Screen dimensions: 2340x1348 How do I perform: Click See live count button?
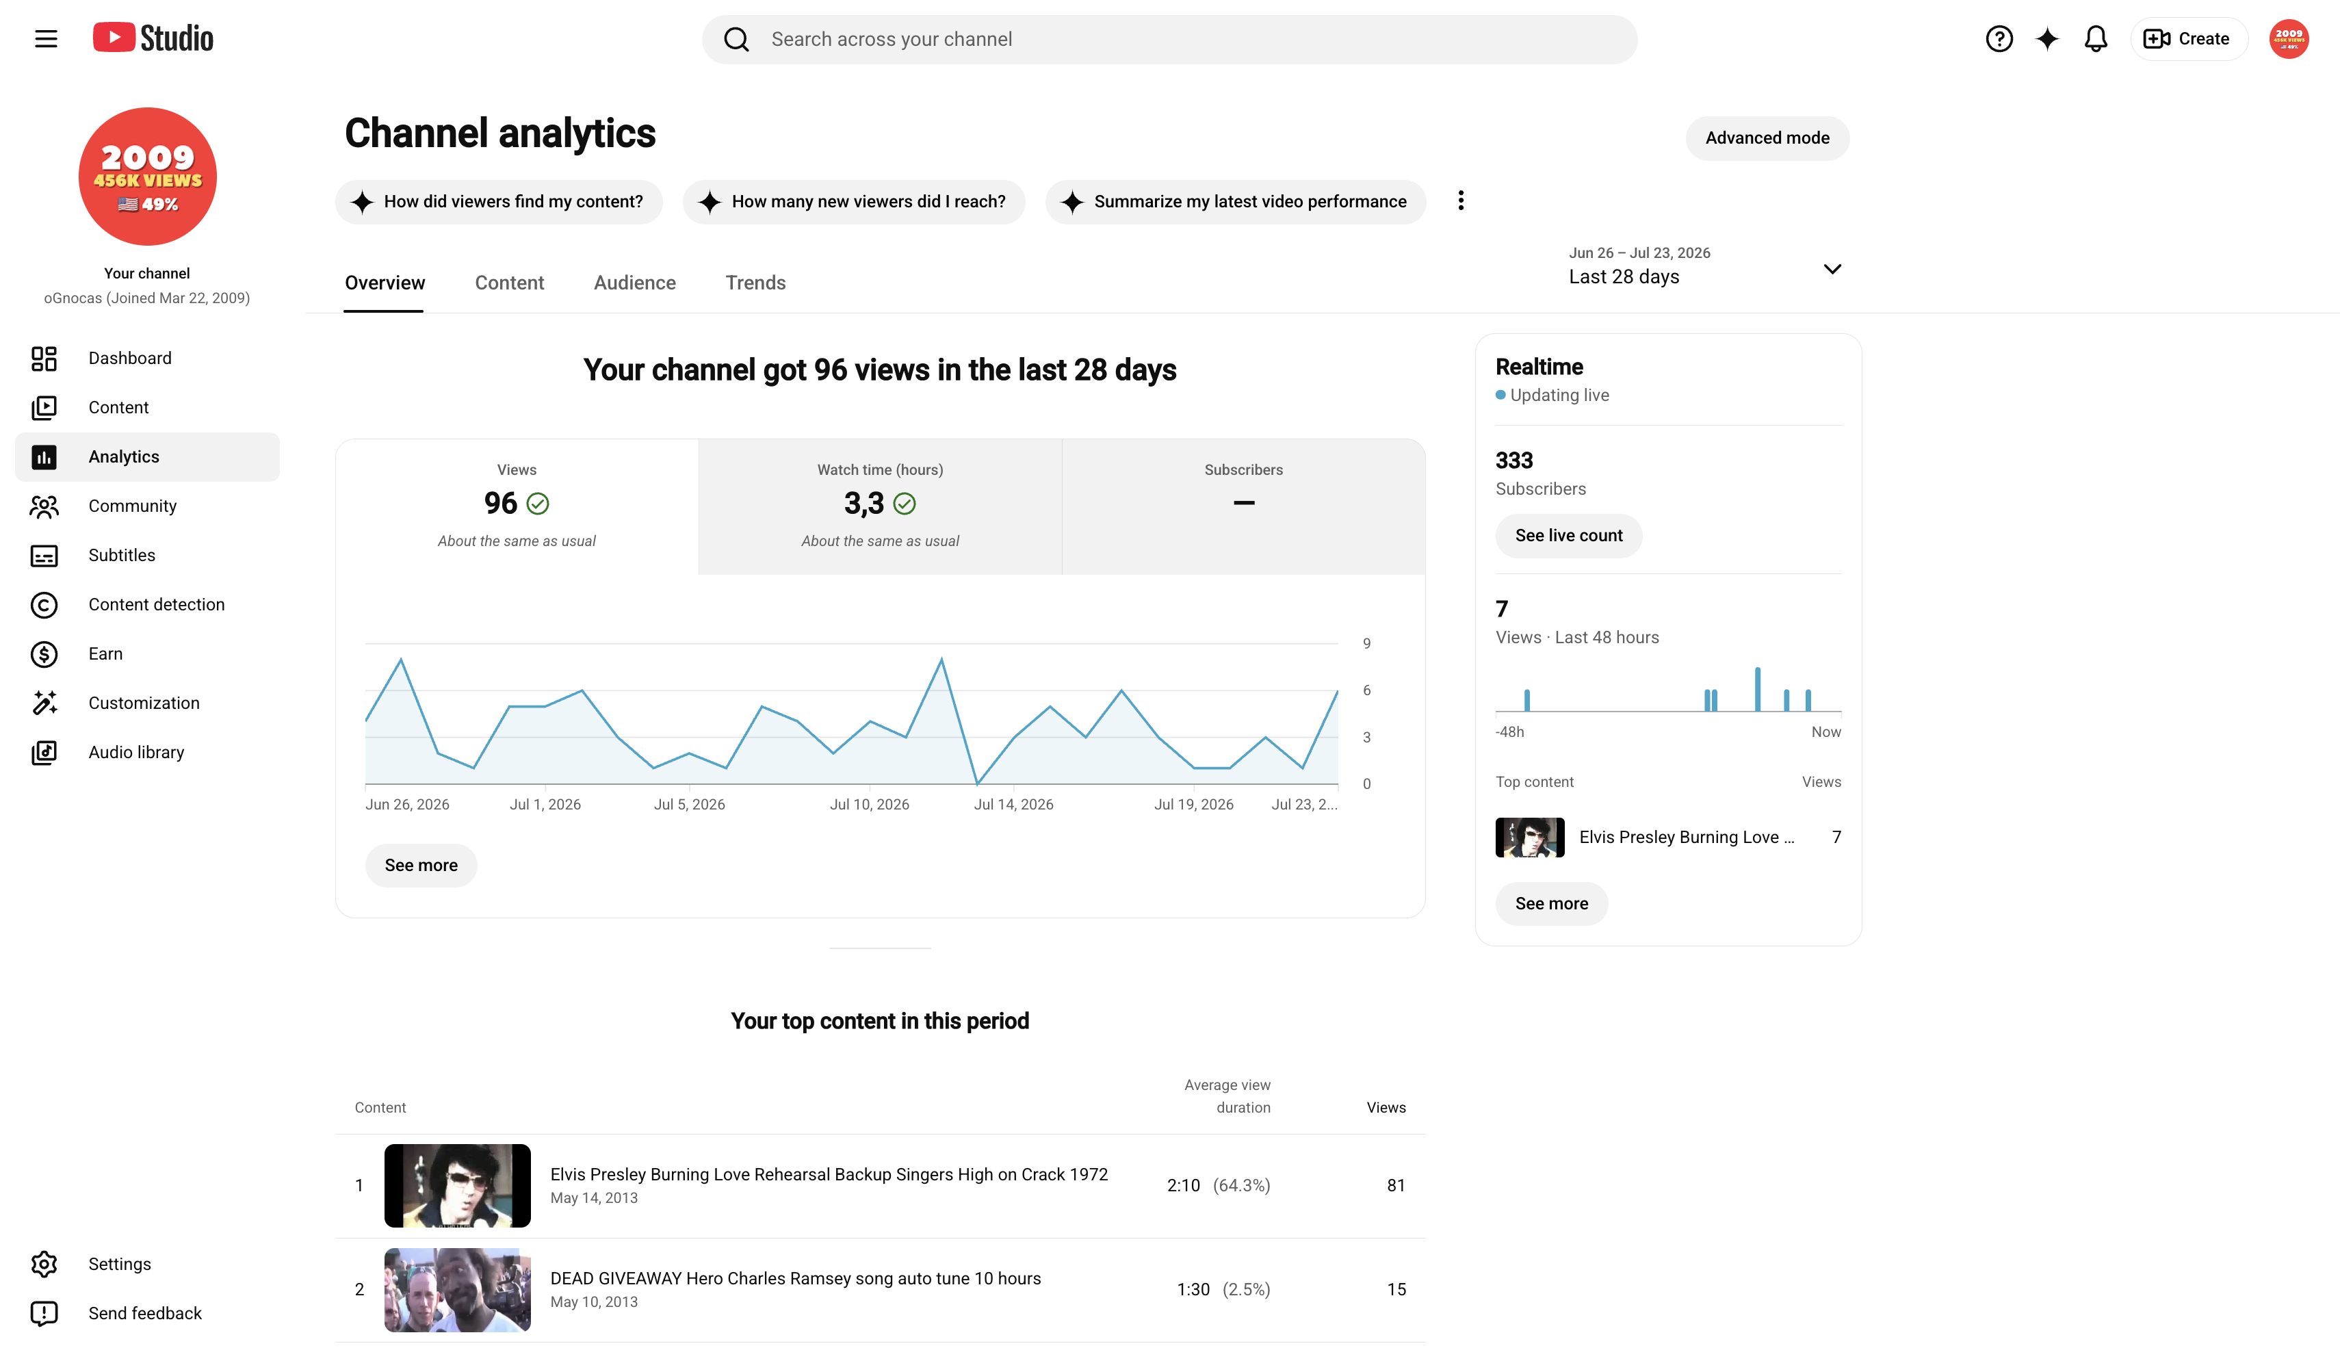tap(1569, 536)
